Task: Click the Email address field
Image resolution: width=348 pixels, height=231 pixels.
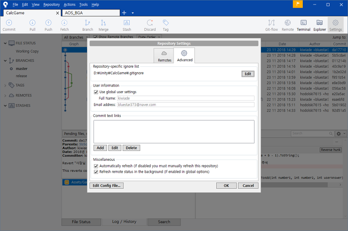Action: coord(185,105)
